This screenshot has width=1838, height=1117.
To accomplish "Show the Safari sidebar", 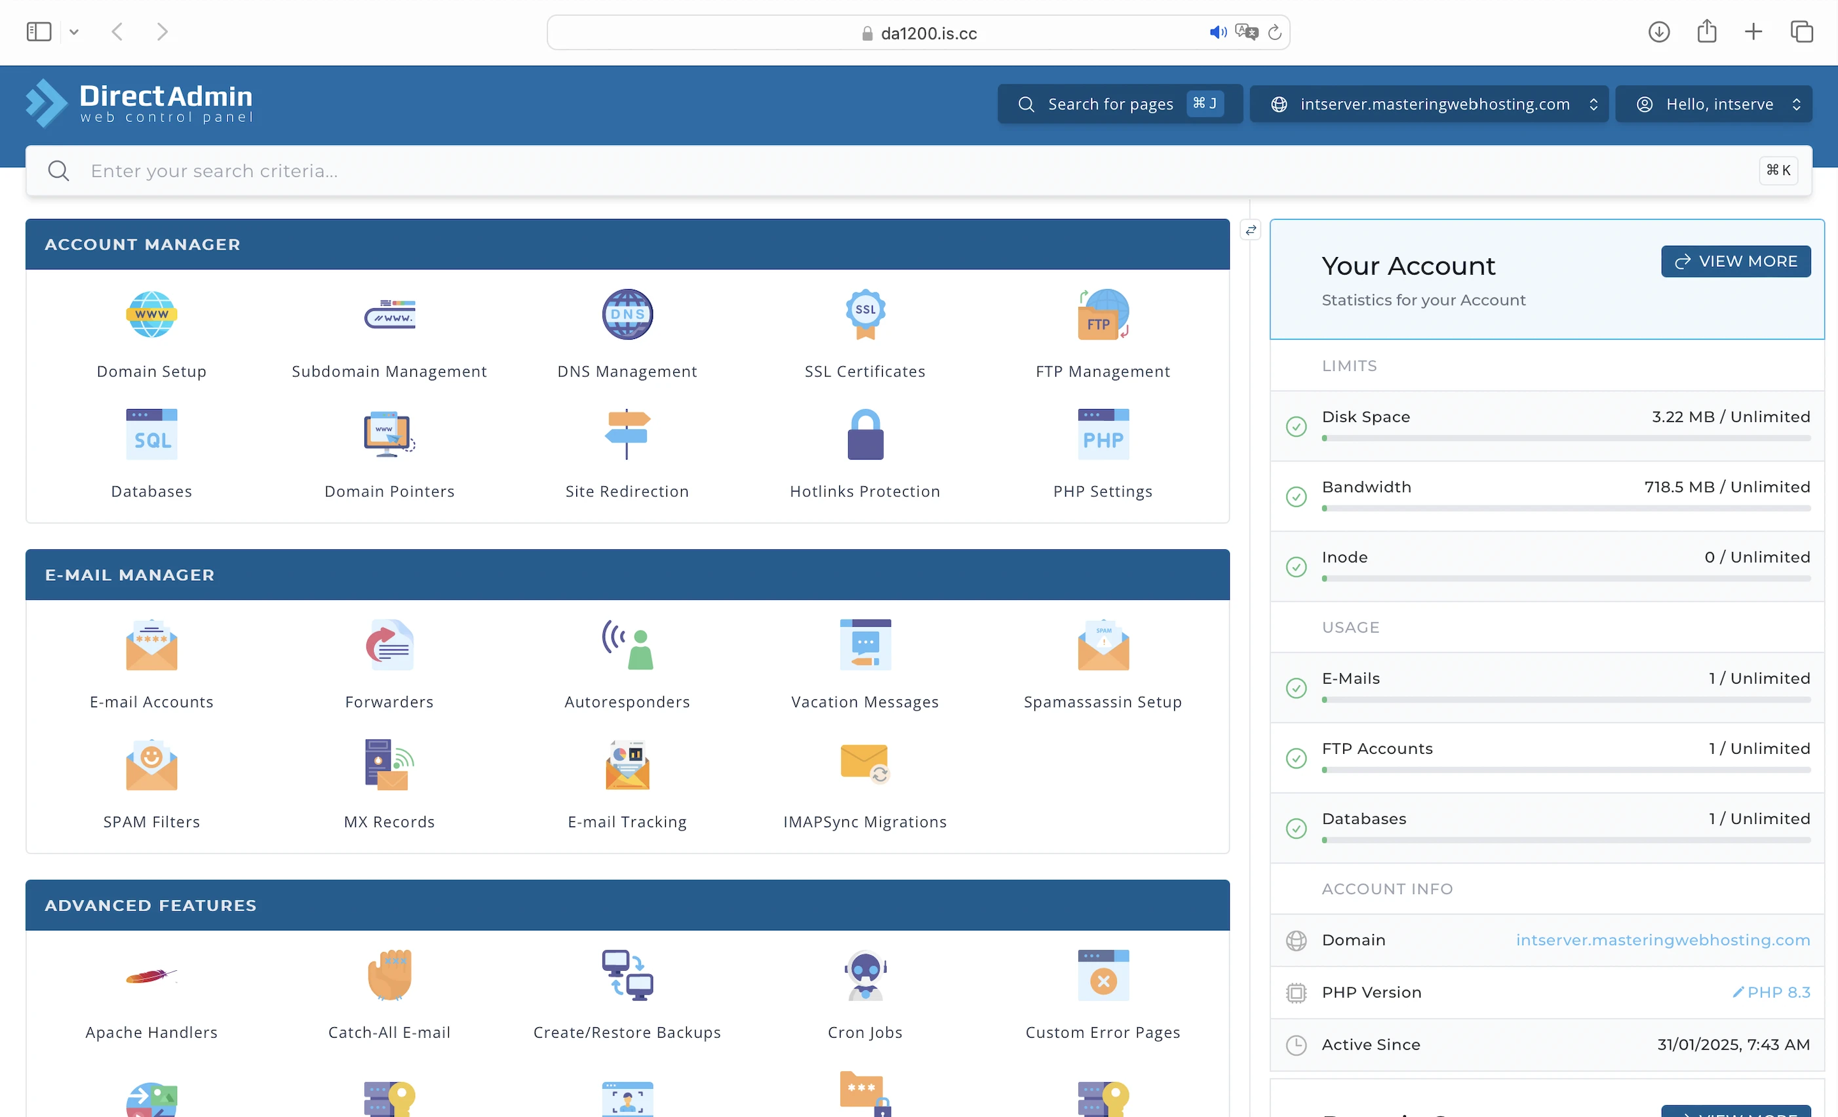I will (x=39, y=32).
